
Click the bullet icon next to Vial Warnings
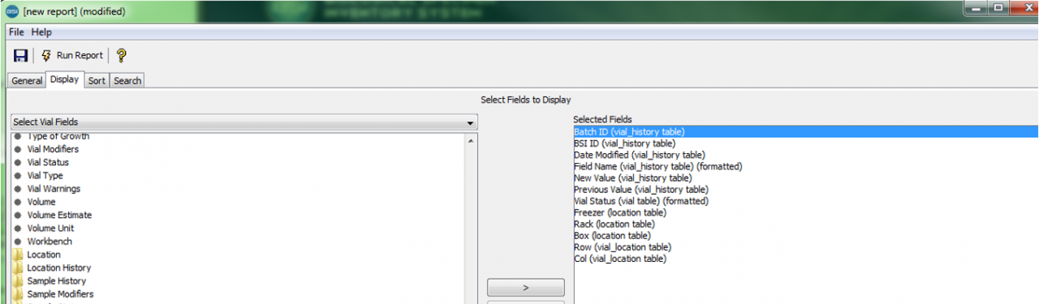pyautogui.click(x=17, y=189)
